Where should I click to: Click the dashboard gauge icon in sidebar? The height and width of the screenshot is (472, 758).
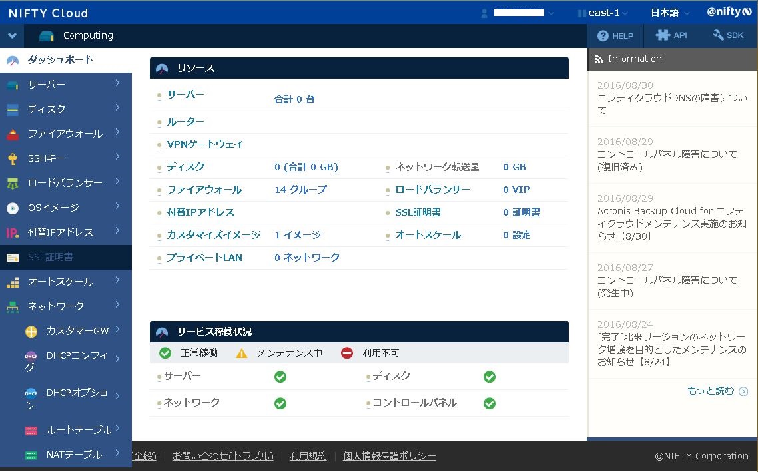click(13, 61)
